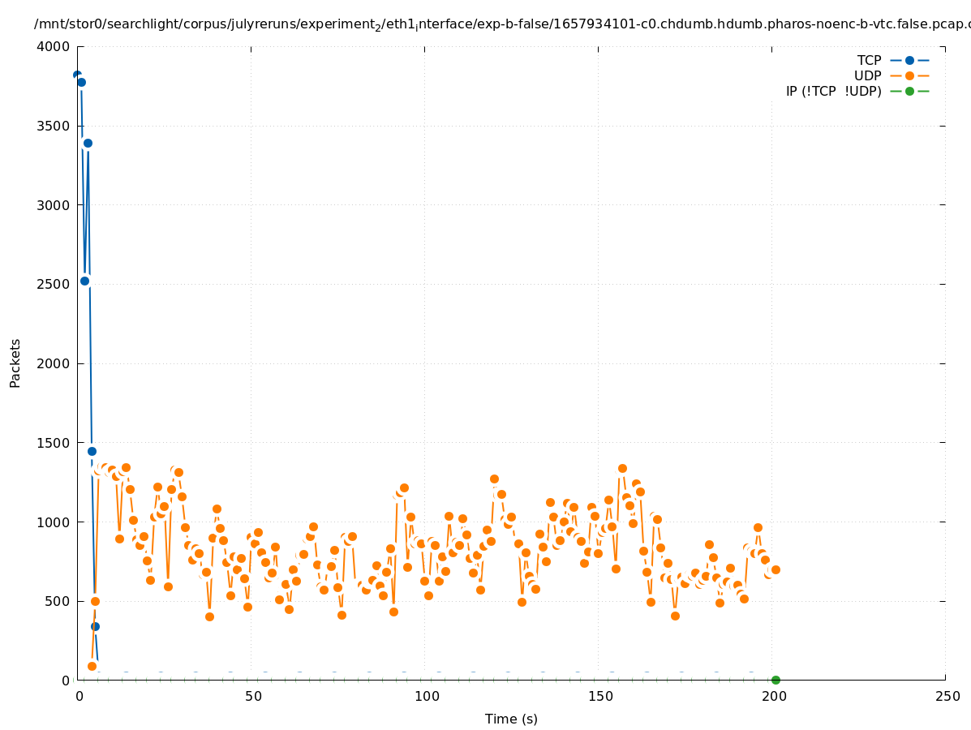Click the 150 tick label on x-axis
Viewport: 971px width, 730px height.
click(x=599, y=696)
